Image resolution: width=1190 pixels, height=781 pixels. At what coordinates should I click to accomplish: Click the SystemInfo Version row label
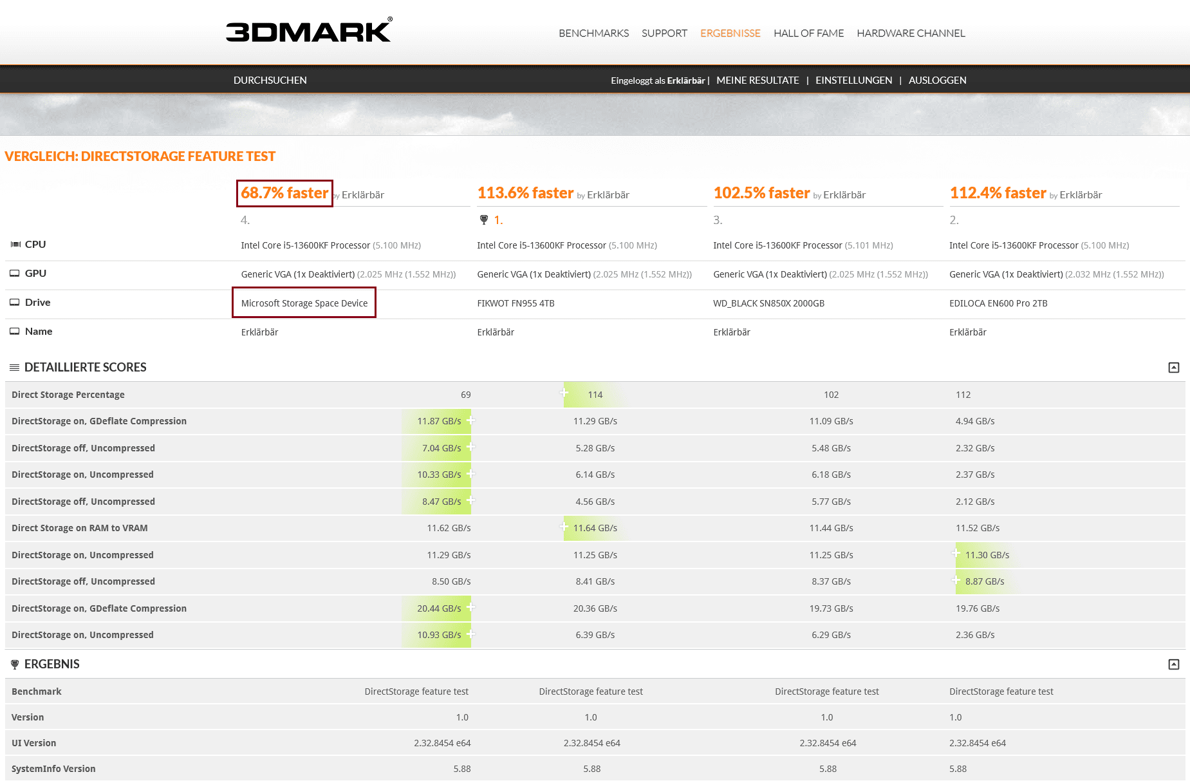tap(53, 769)
